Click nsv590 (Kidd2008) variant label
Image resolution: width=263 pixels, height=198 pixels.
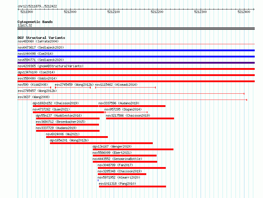33,85
